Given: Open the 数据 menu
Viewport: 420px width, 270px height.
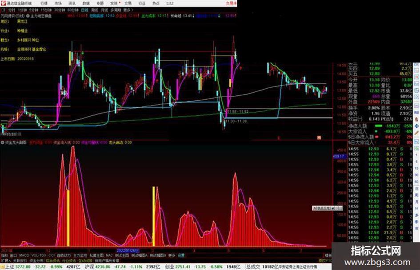Looking at the screenshot, I should coord(86,4).
